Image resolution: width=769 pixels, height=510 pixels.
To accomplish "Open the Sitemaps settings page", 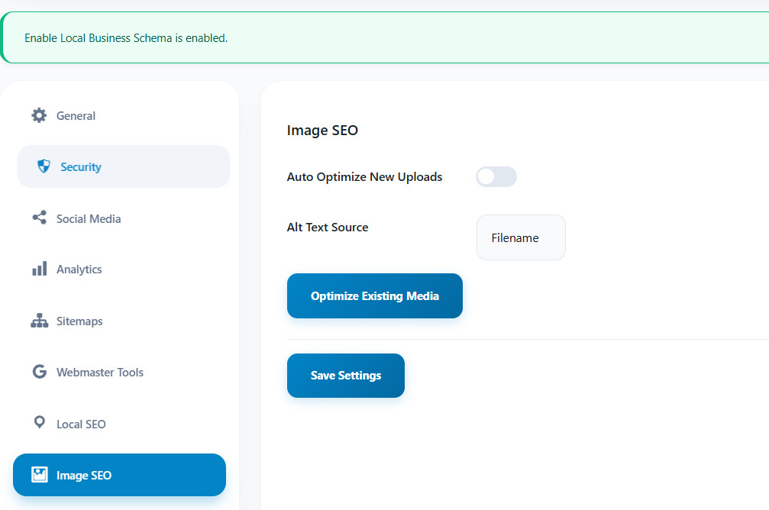I will (x=79, y=321).
